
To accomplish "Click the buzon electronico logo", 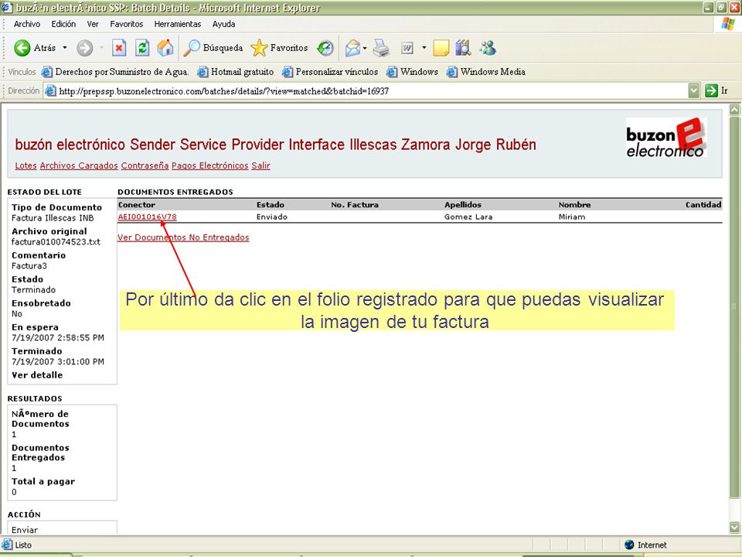I will click(666, 138).
